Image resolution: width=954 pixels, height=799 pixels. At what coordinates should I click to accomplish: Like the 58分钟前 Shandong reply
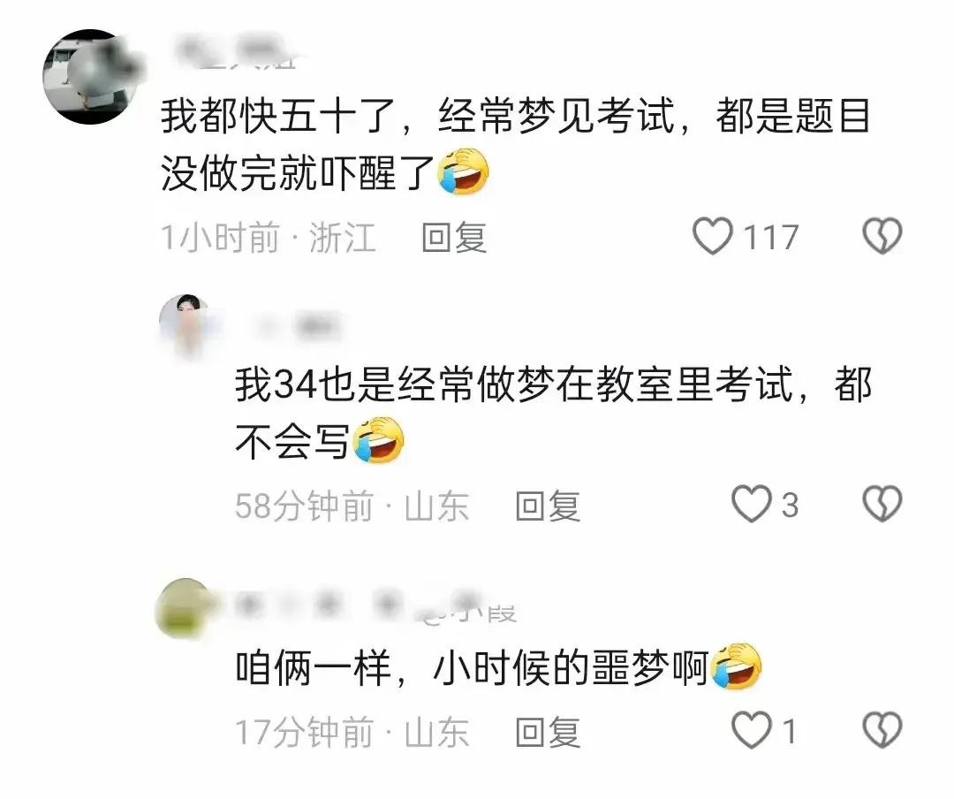(x=751, y=505)
